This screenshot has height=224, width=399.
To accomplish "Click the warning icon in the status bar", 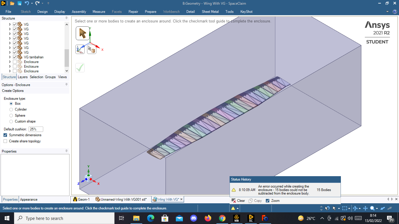I will [x=233, y=208].
